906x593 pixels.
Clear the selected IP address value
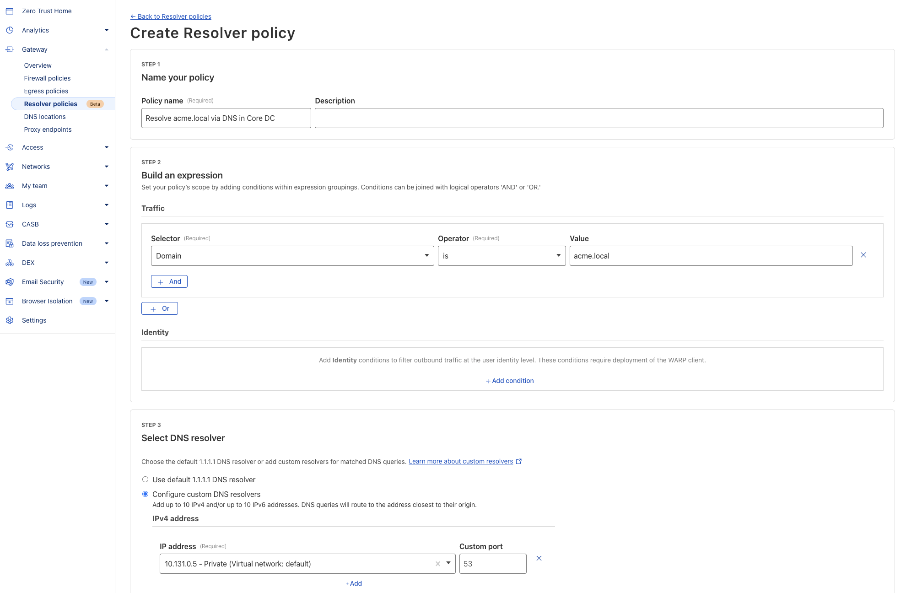(438, 564)
